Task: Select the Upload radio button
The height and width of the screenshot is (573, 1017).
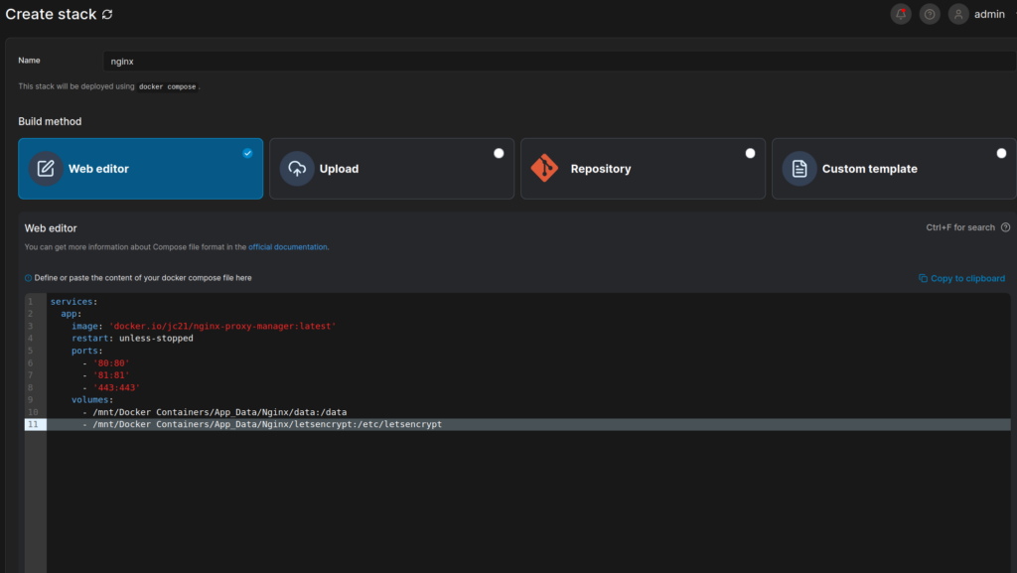Action: tap(499, 154)
